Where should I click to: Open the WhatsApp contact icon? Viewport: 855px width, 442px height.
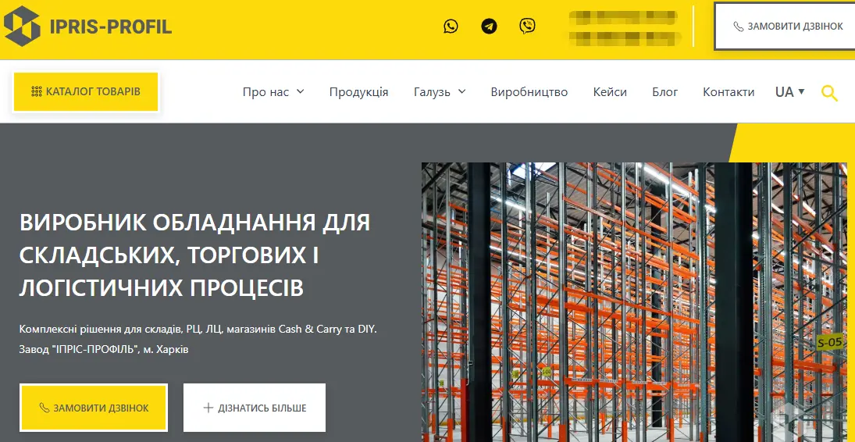pos(451,26)
